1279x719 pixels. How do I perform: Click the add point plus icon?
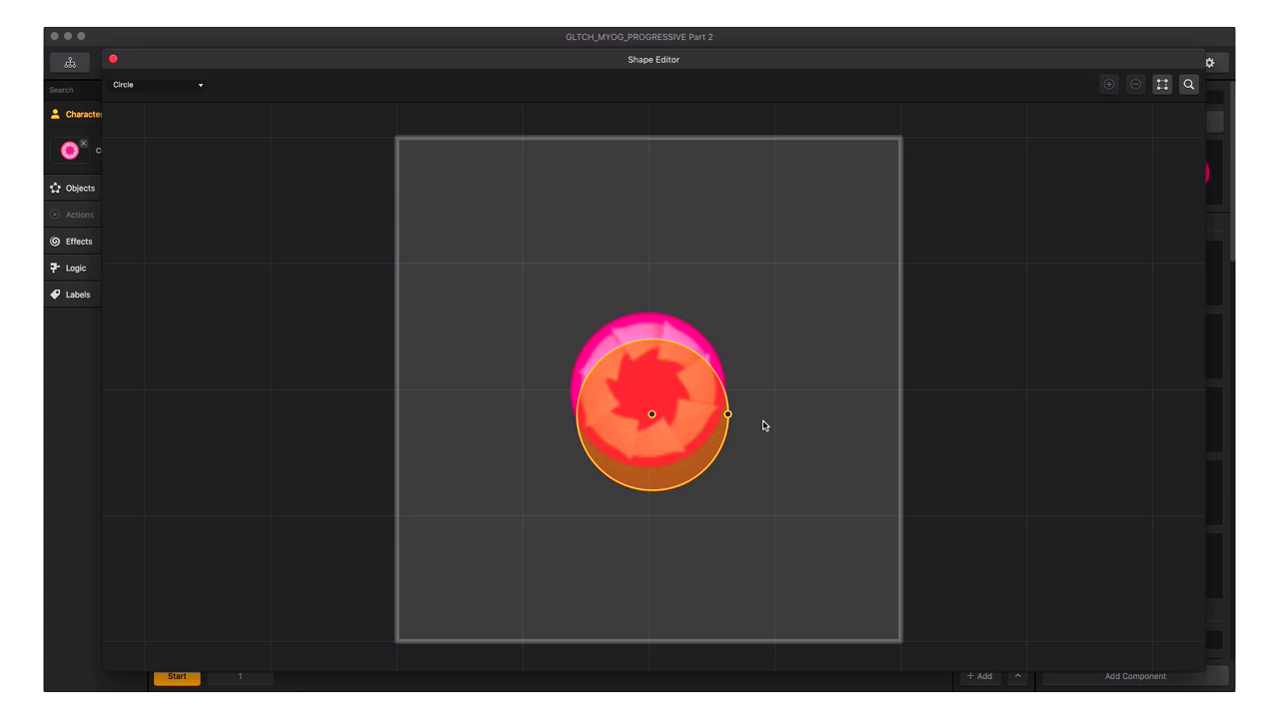(x=1108, y=85)
